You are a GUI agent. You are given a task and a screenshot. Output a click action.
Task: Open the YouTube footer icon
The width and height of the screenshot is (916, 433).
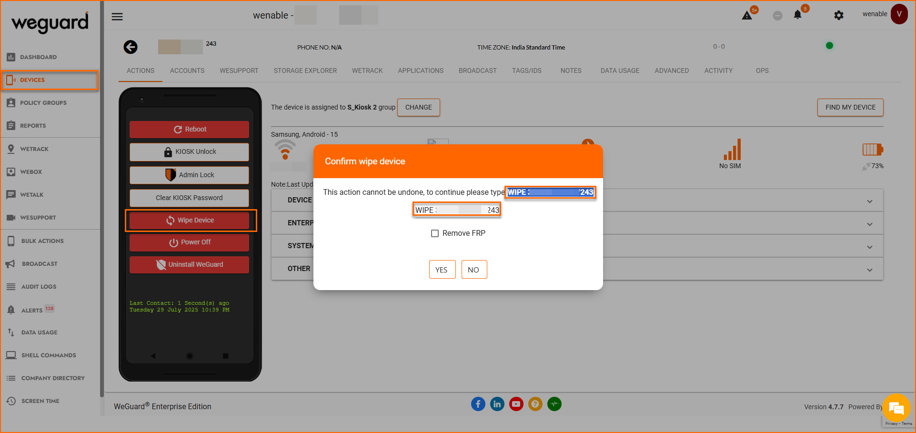click(516, 404)
